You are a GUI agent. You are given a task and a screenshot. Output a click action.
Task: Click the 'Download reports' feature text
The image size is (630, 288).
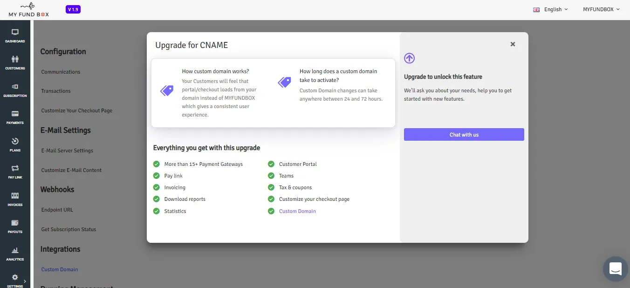coord(185,199)
